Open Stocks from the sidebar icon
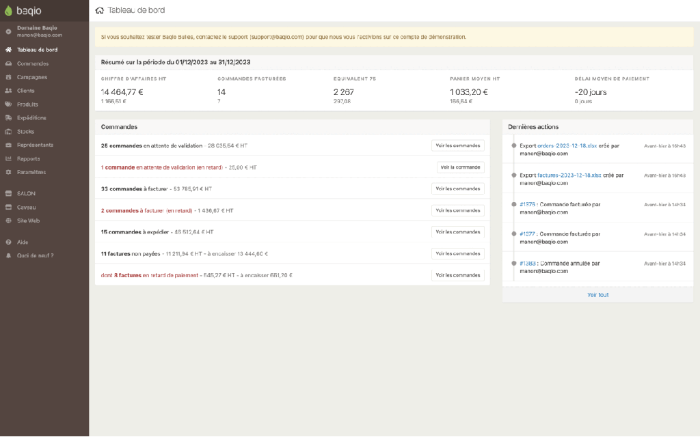This screenshot has height=437, width=700. point(8,131)
